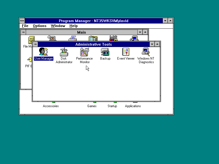219x164 pixels.
Task: Open Program Manager's control menu box
Action: click(x=22, y=21)
